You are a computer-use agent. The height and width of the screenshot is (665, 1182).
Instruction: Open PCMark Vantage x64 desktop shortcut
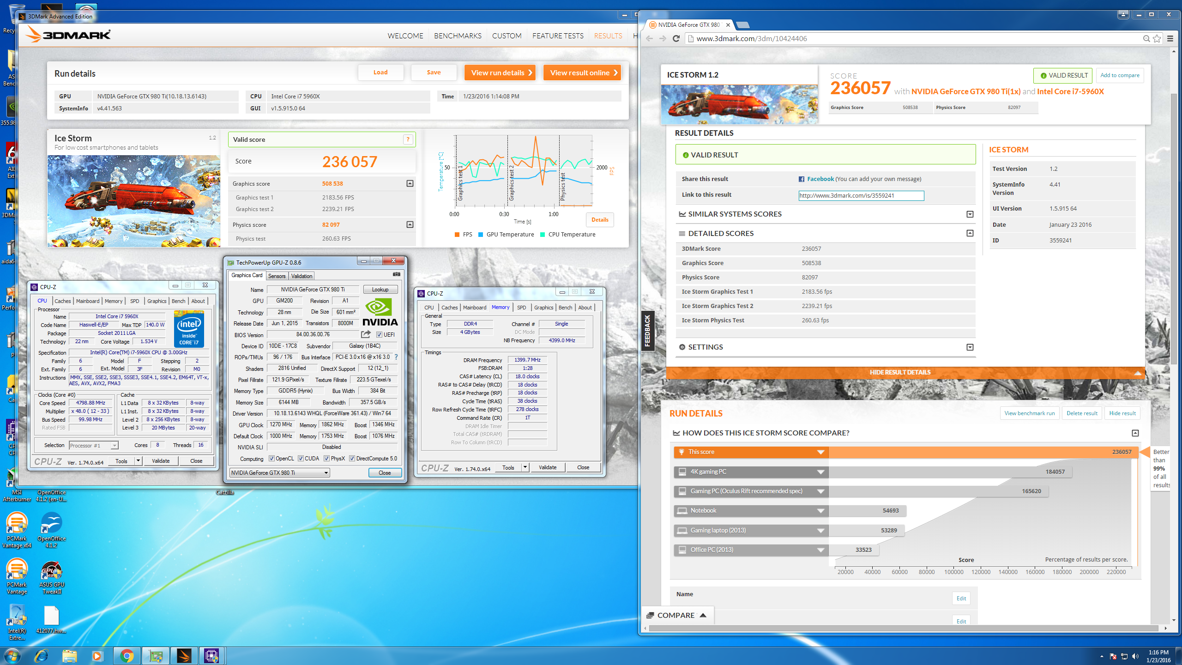(x=17, y=529)
